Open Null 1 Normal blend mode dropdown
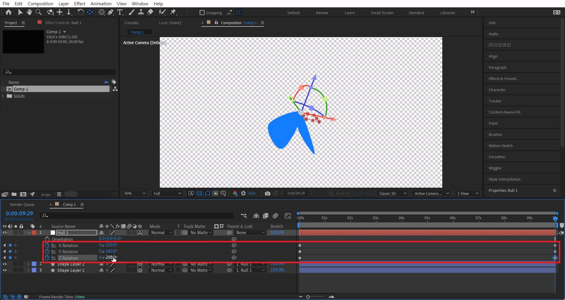Image resolution: width=565 pixels, height=300 pixels. click(x=161, y=233)
